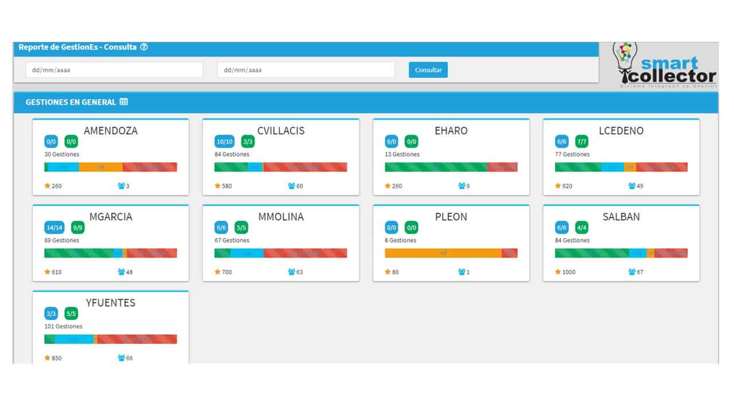Click green 9/9 badge on MGARCIA card
Screen dimensions: 734x412
(77, 228)
